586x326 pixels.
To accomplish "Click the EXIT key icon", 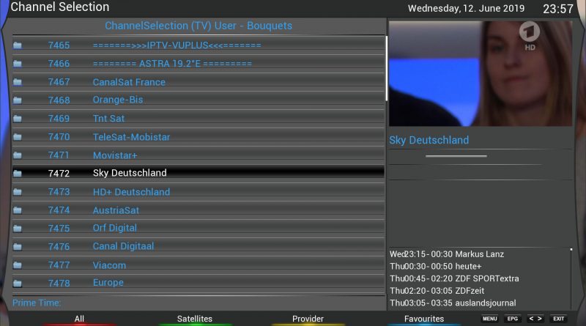I will pos(558,319).
